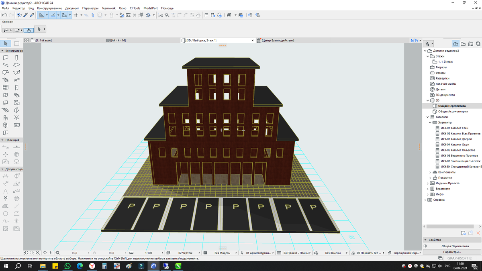Select the Lamp tool
The height and width of the screenshot is (271, 482).
pyautogui.click(x=16, y=118)
